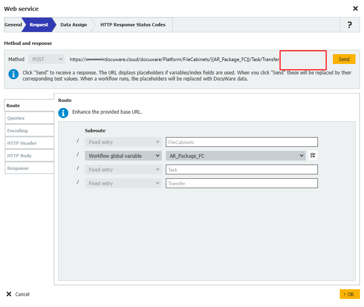Viewport: 364px width, 307px height.
Task: Confirm with the OK button
Action: pyautogui.click(x=349, y=294)
